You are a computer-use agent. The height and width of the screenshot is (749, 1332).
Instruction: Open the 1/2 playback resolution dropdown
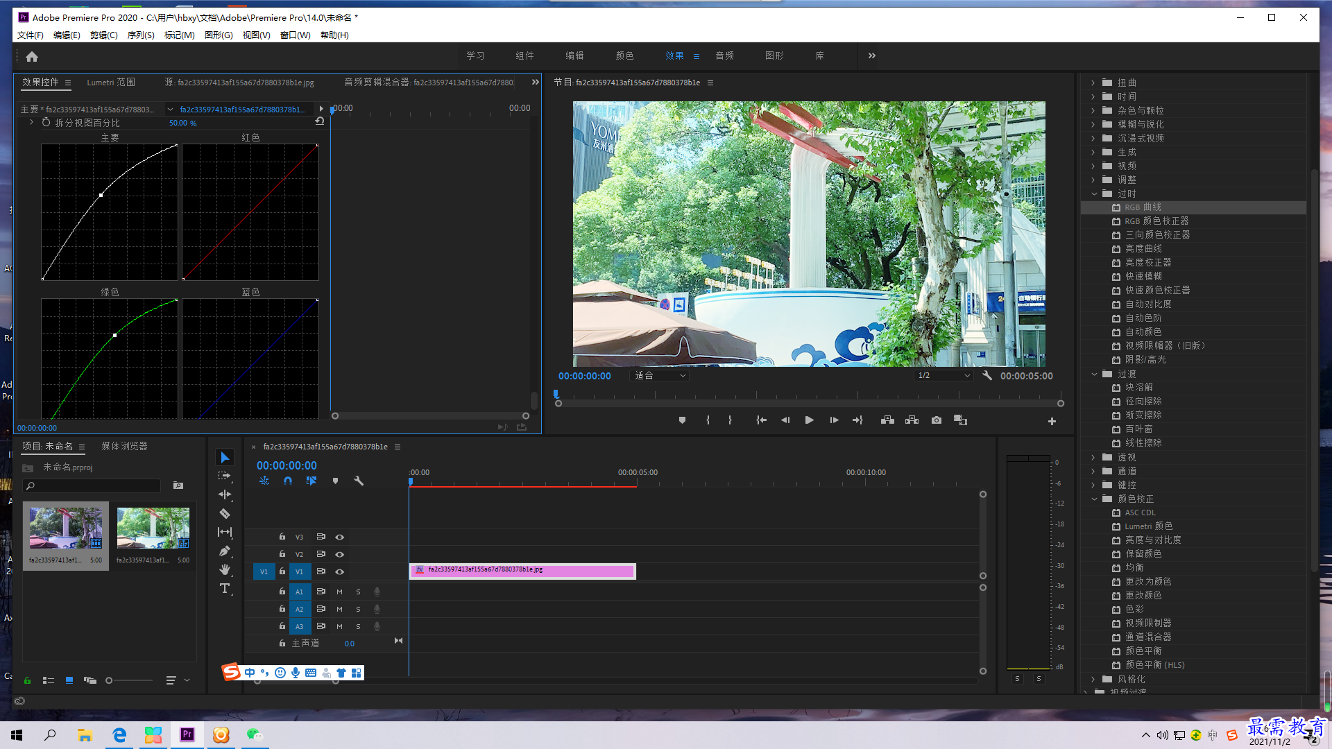[x=943, y=375]
